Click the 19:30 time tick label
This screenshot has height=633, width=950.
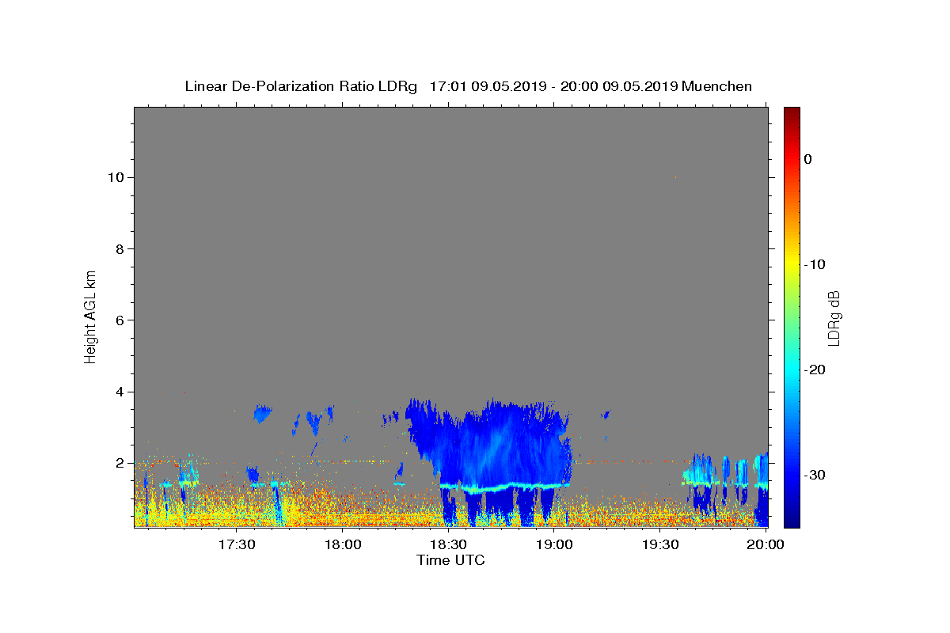(x=660, y=545)
